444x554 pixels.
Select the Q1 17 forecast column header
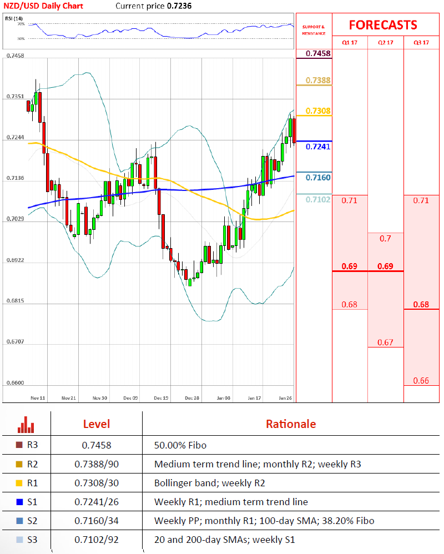tap(350, 42)
